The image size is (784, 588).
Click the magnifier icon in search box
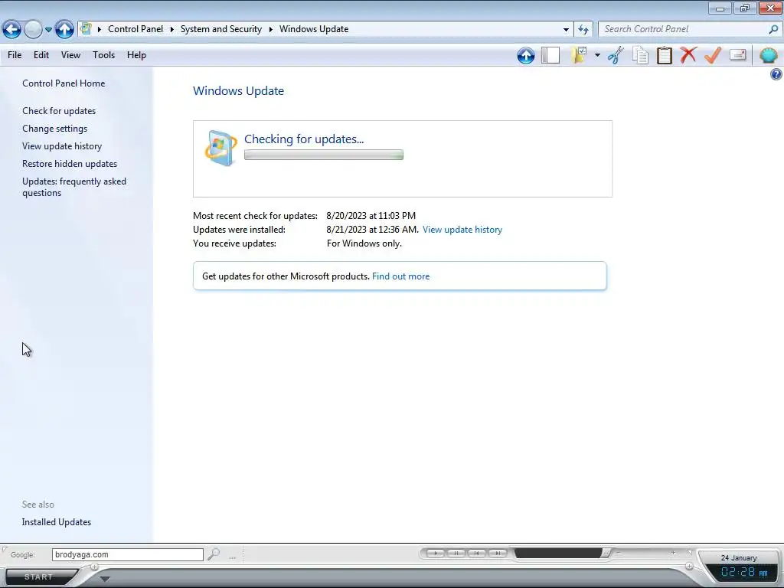pyautogui.click(x=773, y=29)
